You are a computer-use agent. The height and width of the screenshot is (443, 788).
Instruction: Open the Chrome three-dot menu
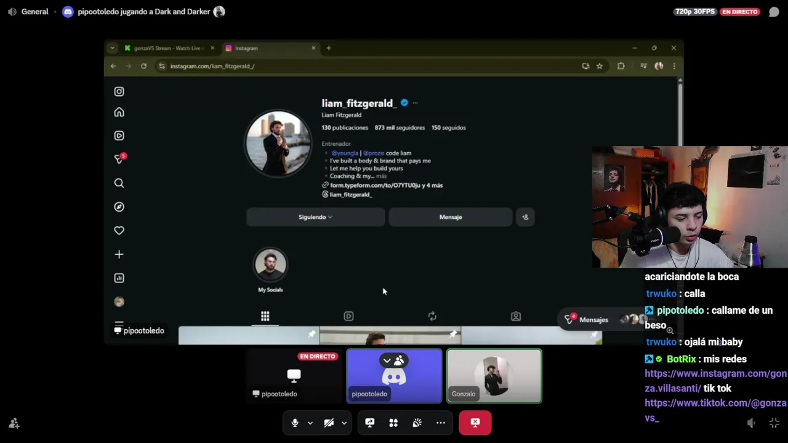tap(674, 66)
